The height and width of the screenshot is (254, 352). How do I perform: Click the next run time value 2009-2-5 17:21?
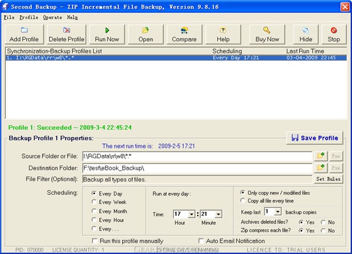pos(177,146)
